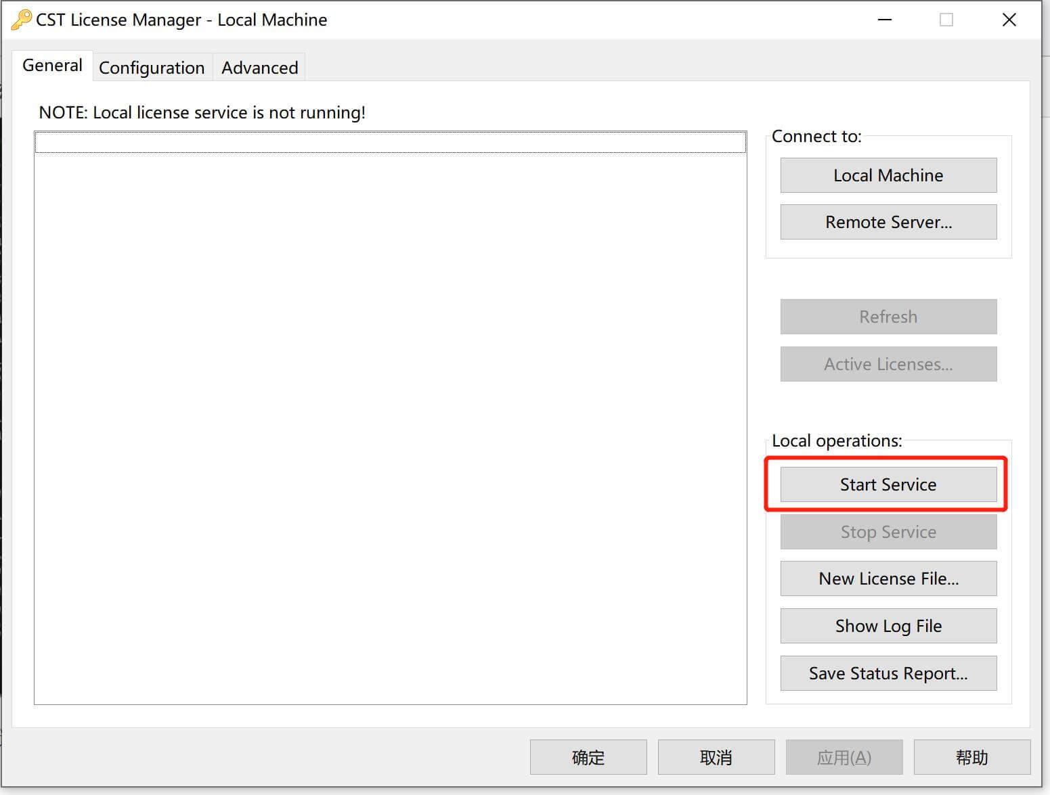Open Show Log File
This screenshot has height=795, width=1050.
(x=888, y=626)
